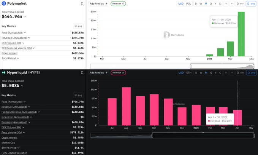
Task: Export Polymarket chart as png
Action: pos(251,4)
